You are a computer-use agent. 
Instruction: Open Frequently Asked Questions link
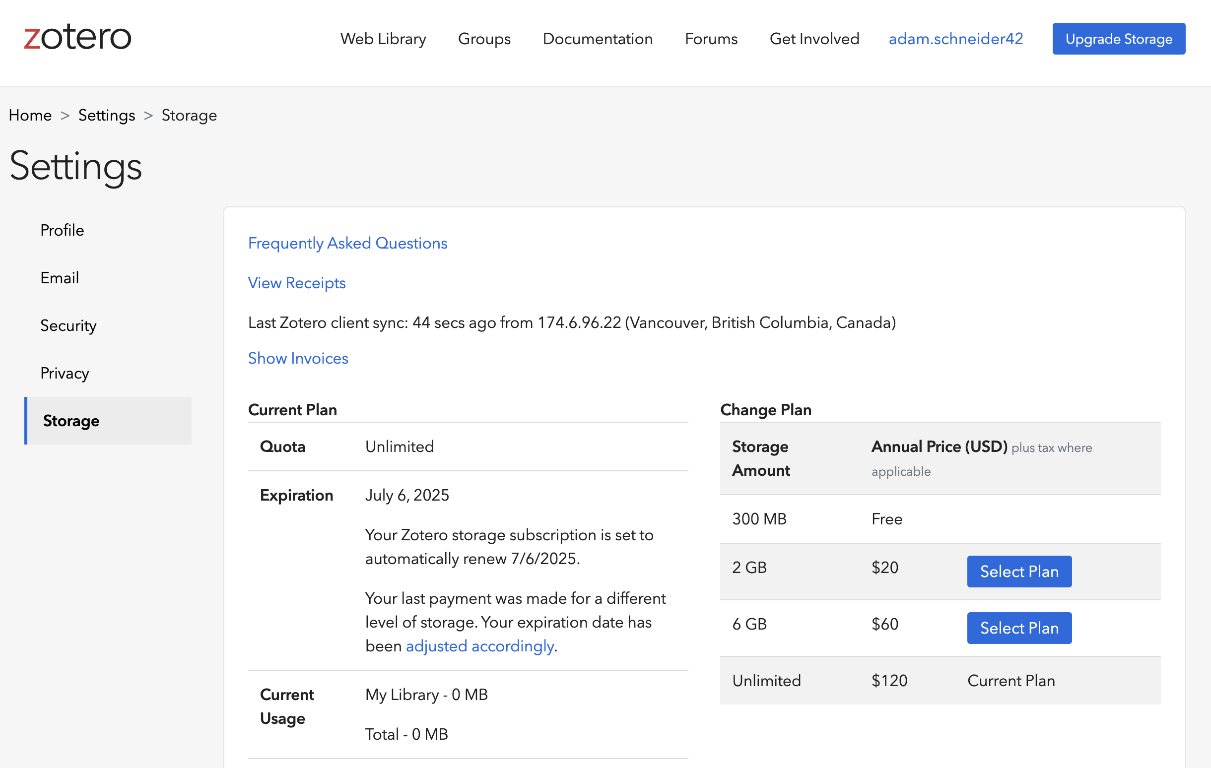coord(347,243)
